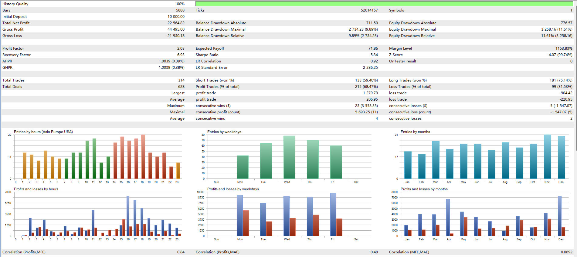Select the Ticks value 52014157
577x257 pixels.
coord(369,10)
